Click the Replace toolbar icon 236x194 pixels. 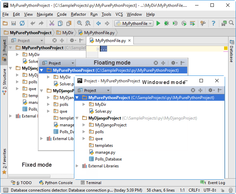(88, 23)
